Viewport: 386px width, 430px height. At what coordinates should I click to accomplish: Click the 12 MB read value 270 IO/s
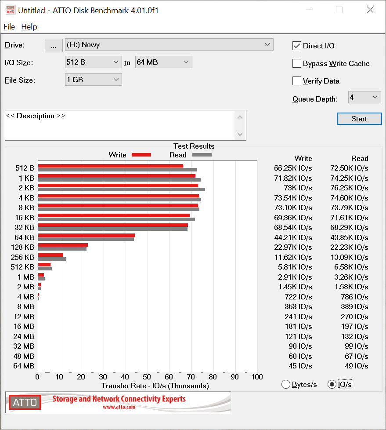[354, 317]
